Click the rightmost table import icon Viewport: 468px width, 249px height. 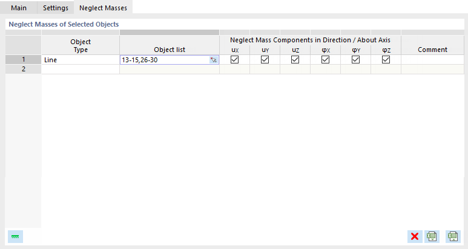pyautogui.click(x=452, y=236)
